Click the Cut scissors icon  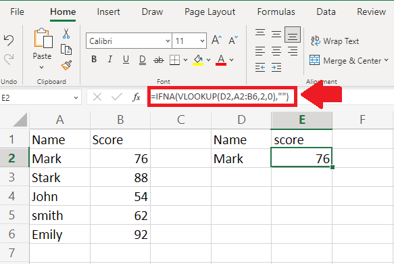(66, 33)
